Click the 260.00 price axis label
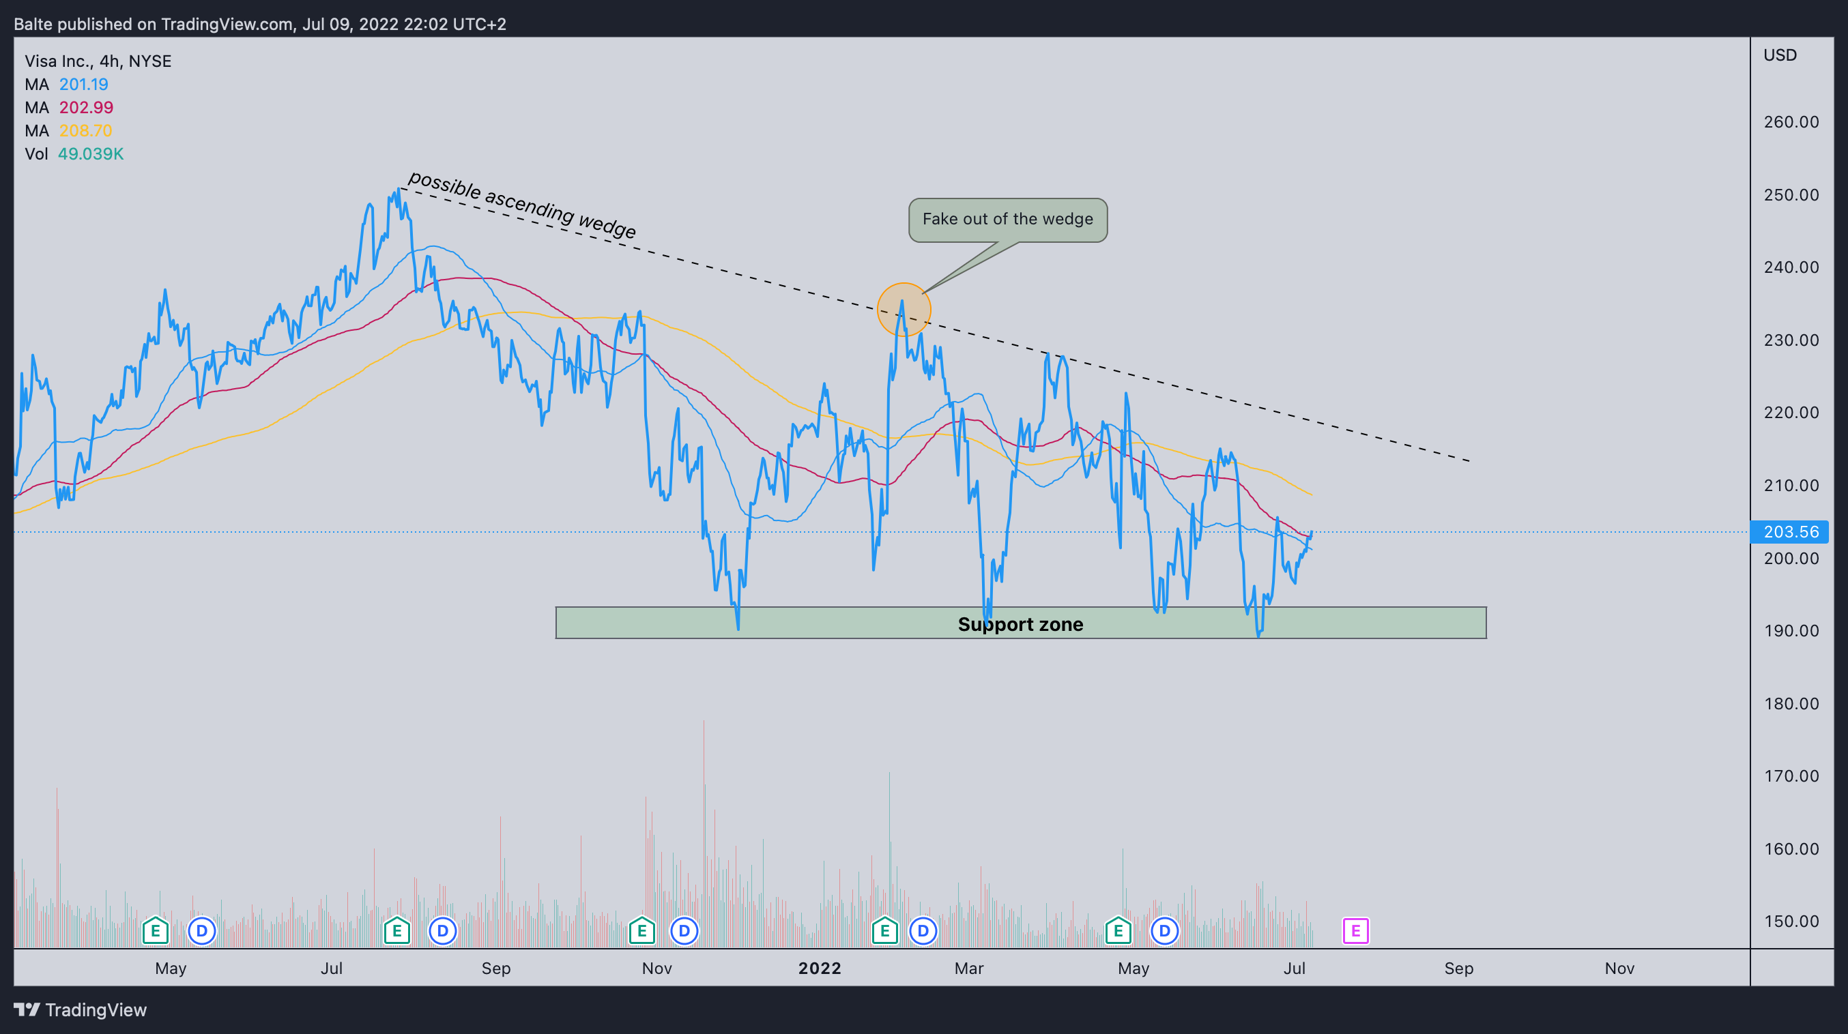 click(1791, 122)
